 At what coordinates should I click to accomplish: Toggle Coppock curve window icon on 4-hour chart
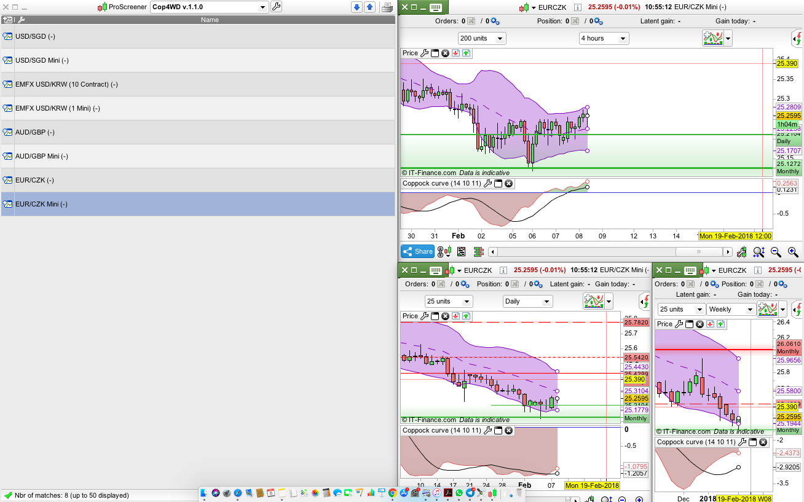tap(499, 184)
